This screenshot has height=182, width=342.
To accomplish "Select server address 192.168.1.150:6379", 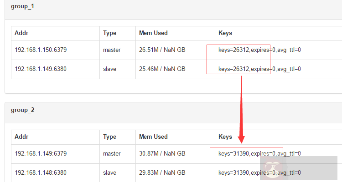I will (x=41, y=50).
